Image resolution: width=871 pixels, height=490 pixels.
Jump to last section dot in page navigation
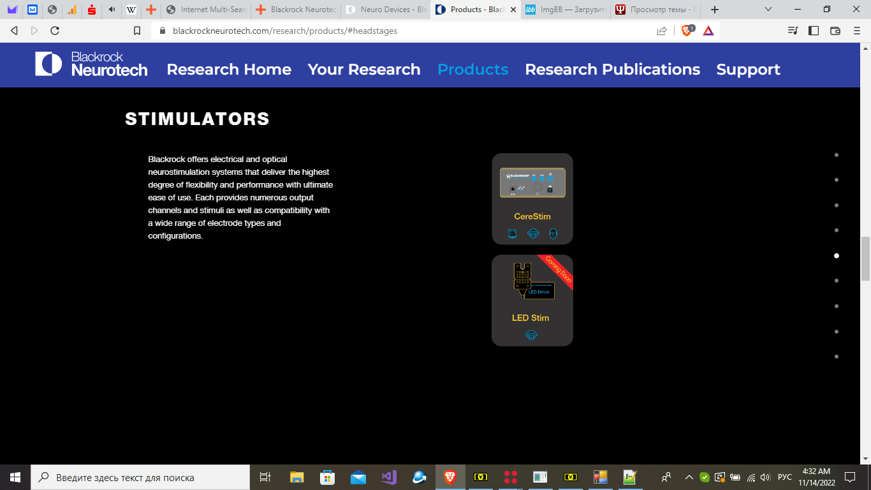[837, 357]
